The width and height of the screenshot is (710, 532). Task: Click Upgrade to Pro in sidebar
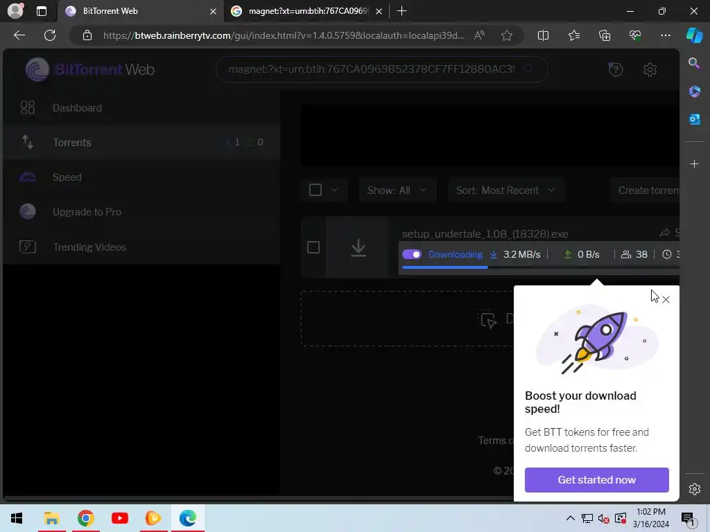point(141,212)
